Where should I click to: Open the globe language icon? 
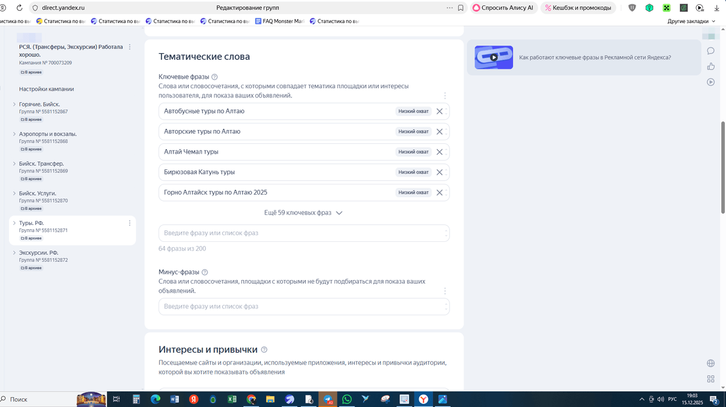[711, 363]
